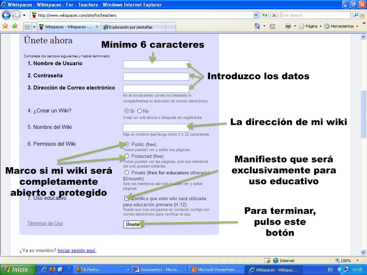Select Si for creating a wiki
Image resolution: width=367 pixels, height=275 pixels.
(127, 111)
